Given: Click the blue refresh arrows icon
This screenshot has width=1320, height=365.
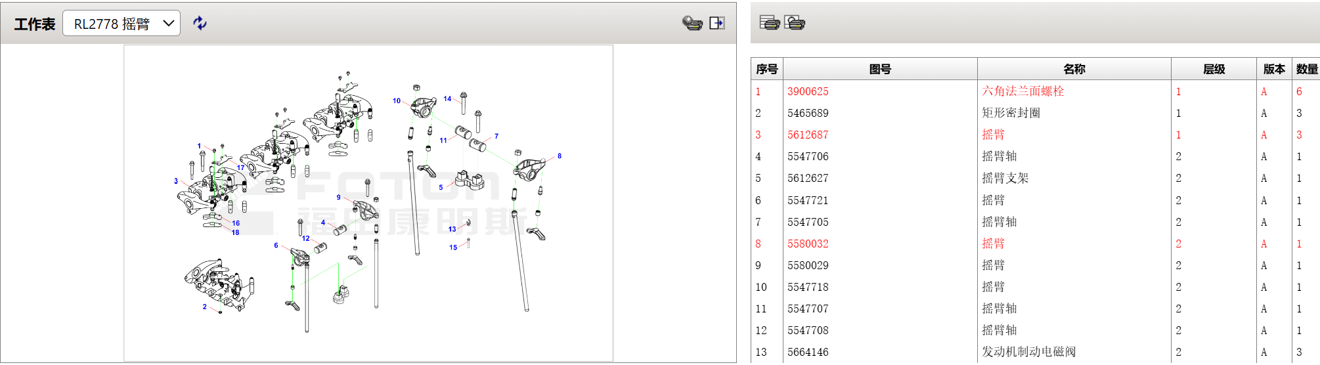Looking at the screenshot, I should pyautogui.click(x=200, y=24).
